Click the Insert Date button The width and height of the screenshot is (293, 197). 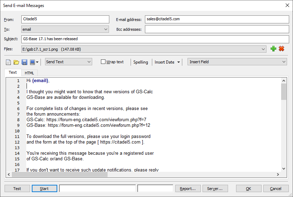tap(164, 62)
